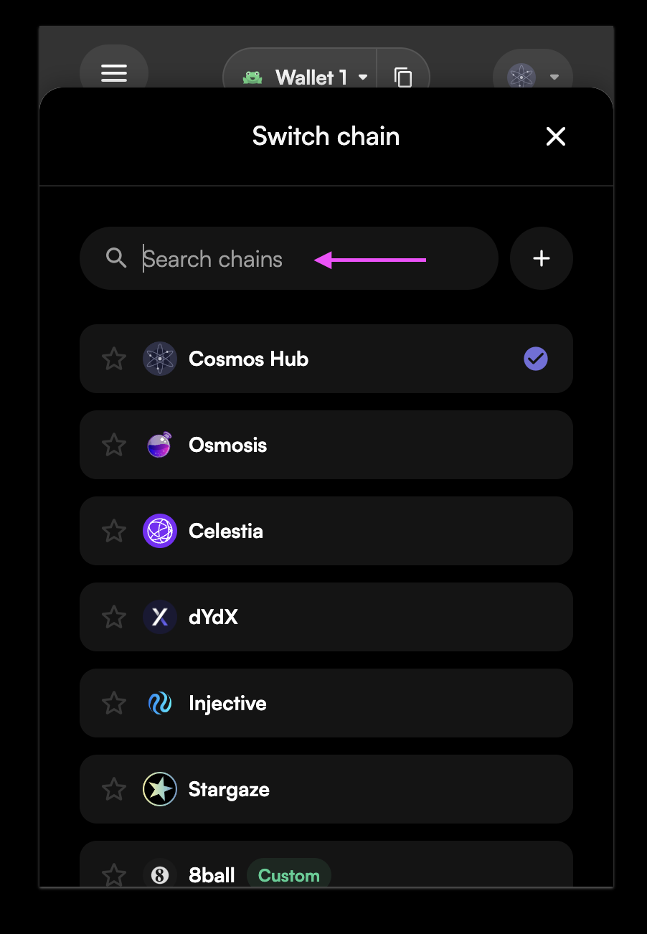Click the Osmosis chain logo
Screen dimensions: 647x934
pos(159,445)
